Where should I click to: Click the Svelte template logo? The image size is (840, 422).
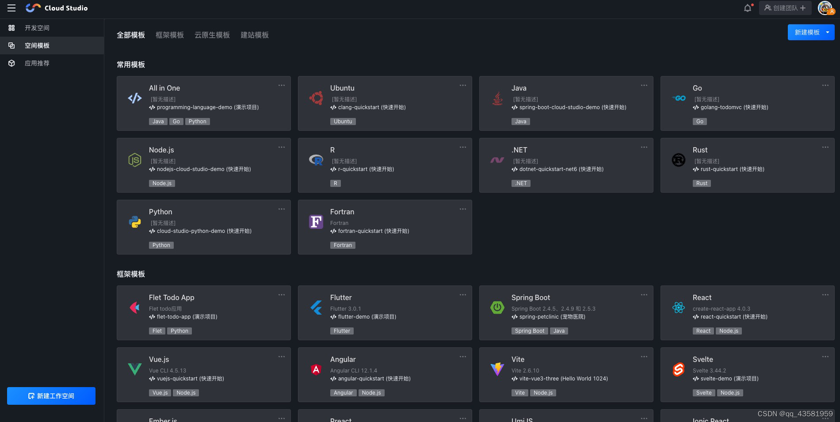point(679,369)
